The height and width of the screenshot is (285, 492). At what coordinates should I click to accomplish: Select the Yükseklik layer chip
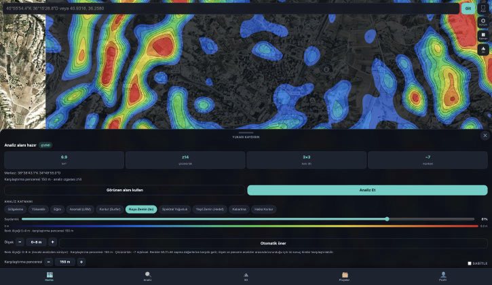click(38, 210)
